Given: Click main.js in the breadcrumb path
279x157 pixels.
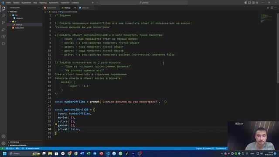Looking at the screenshot, I should tap(54, 12).
